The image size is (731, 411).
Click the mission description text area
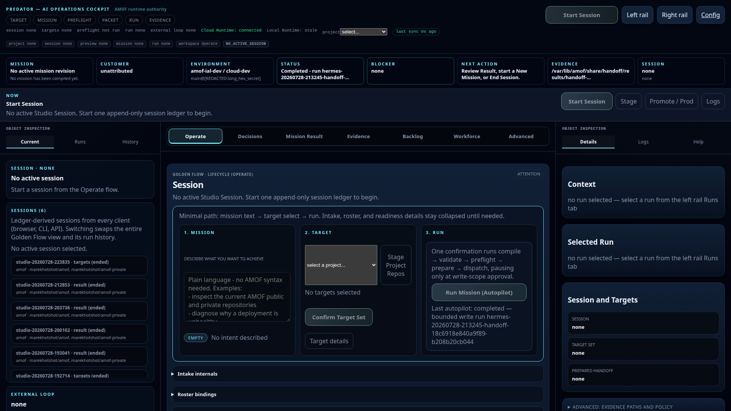tap(237, 296)
